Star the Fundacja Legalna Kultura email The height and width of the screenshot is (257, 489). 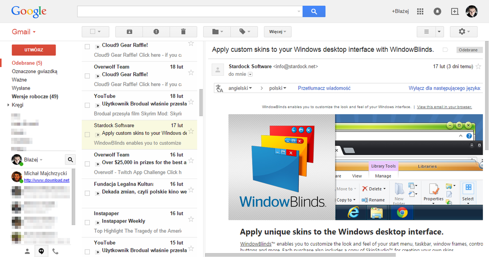(191, 190)
